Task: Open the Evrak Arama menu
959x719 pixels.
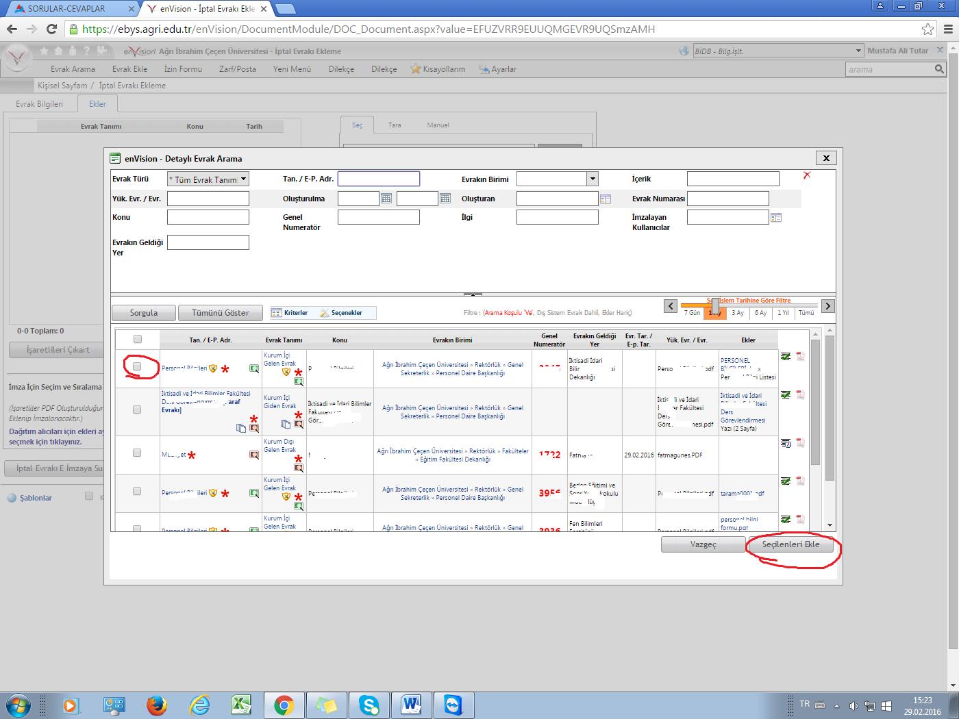Action: point(73,69)
